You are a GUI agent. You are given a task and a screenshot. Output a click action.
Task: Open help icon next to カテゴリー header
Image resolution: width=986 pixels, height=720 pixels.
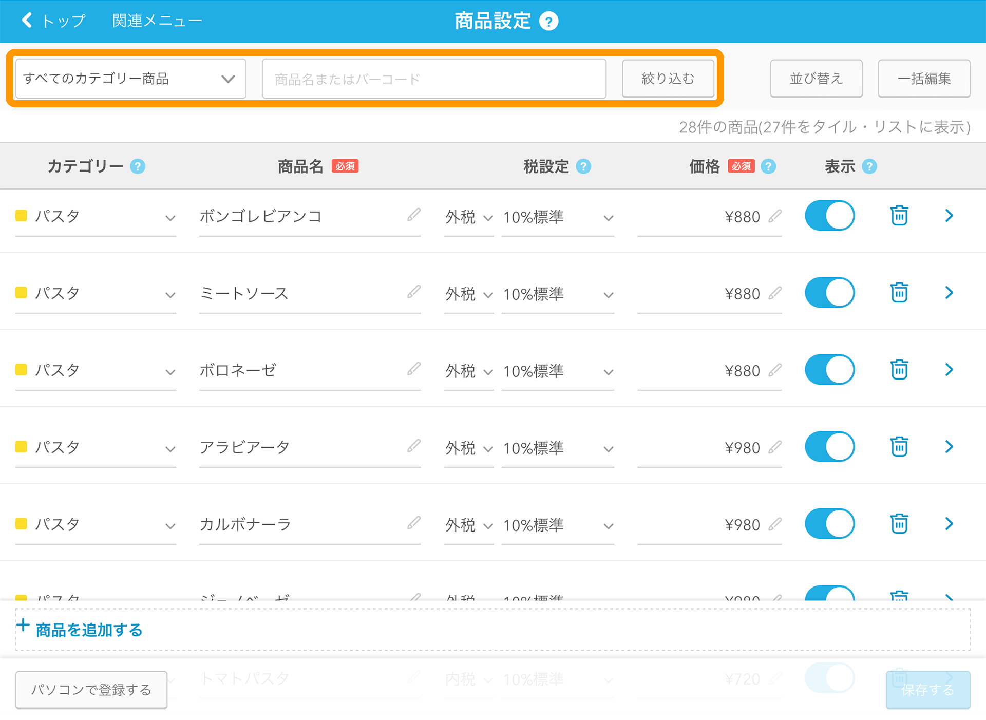click(138, 166)
